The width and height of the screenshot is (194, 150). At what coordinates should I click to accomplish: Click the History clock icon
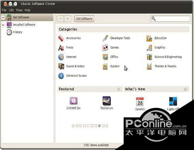pos(9,32)
